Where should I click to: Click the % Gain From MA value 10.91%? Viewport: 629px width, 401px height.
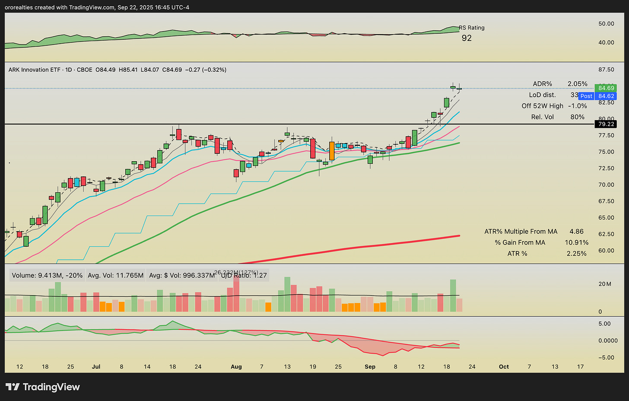tap(577, 242)
